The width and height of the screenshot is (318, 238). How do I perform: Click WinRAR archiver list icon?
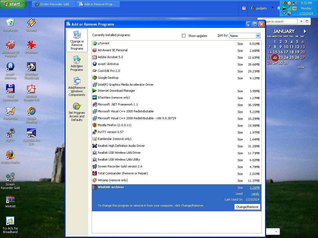(94, 187)
